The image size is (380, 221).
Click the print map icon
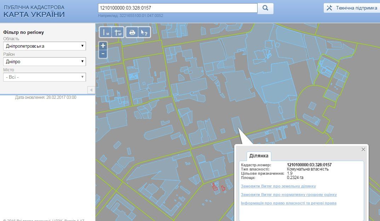tap(132, 32)
